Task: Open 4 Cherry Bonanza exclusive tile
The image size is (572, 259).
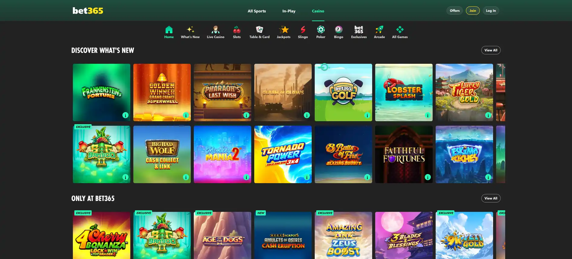Action: click(102, 235)
